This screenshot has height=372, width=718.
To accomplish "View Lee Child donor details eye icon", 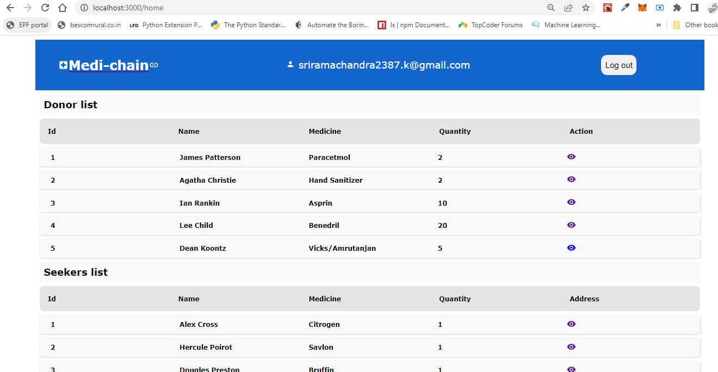I will pyautogui.click(x=571, y=225).
